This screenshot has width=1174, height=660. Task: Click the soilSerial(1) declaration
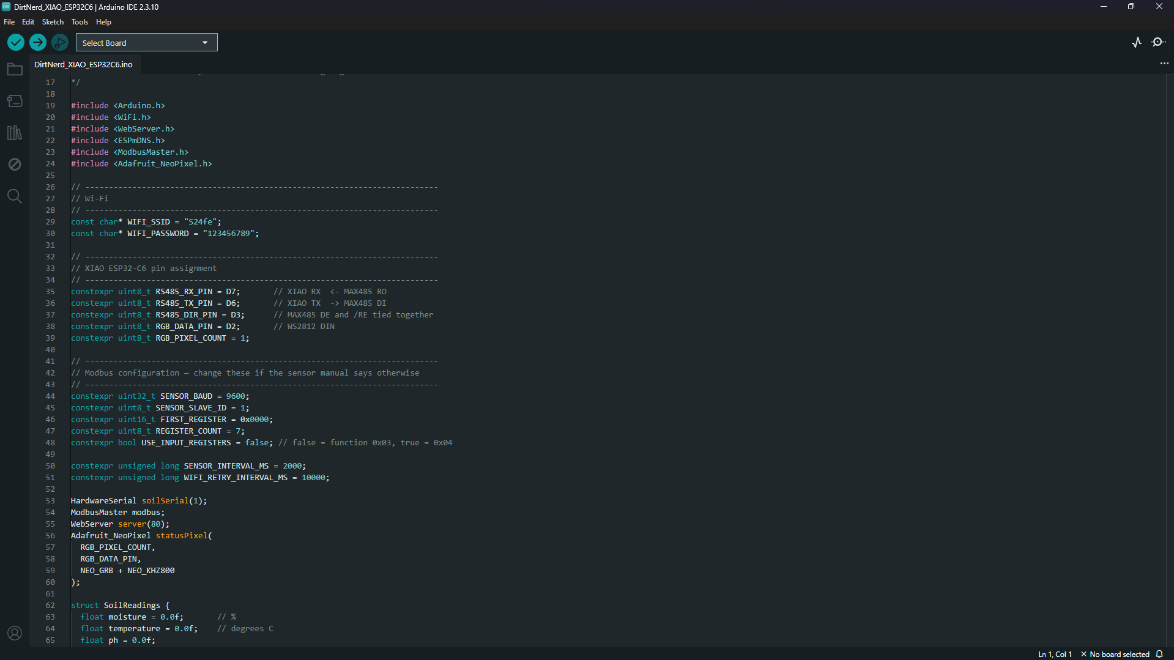(139, 501)
